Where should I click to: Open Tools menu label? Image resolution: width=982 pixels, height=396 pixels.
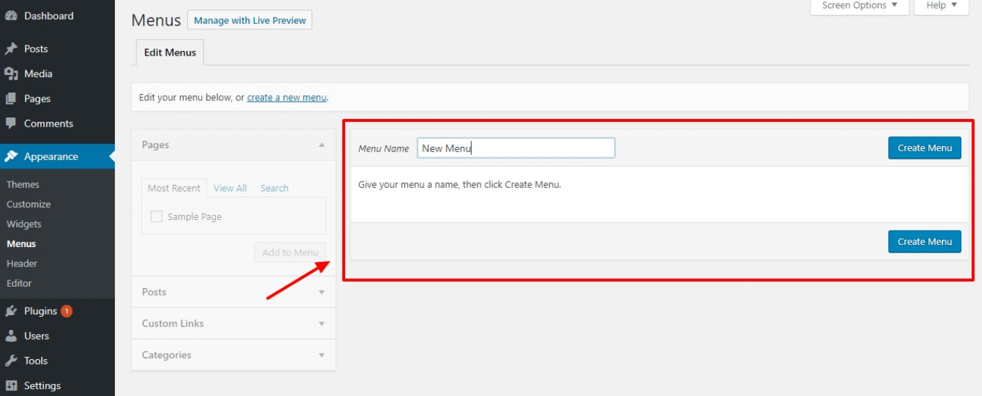[x=36, y=361]
